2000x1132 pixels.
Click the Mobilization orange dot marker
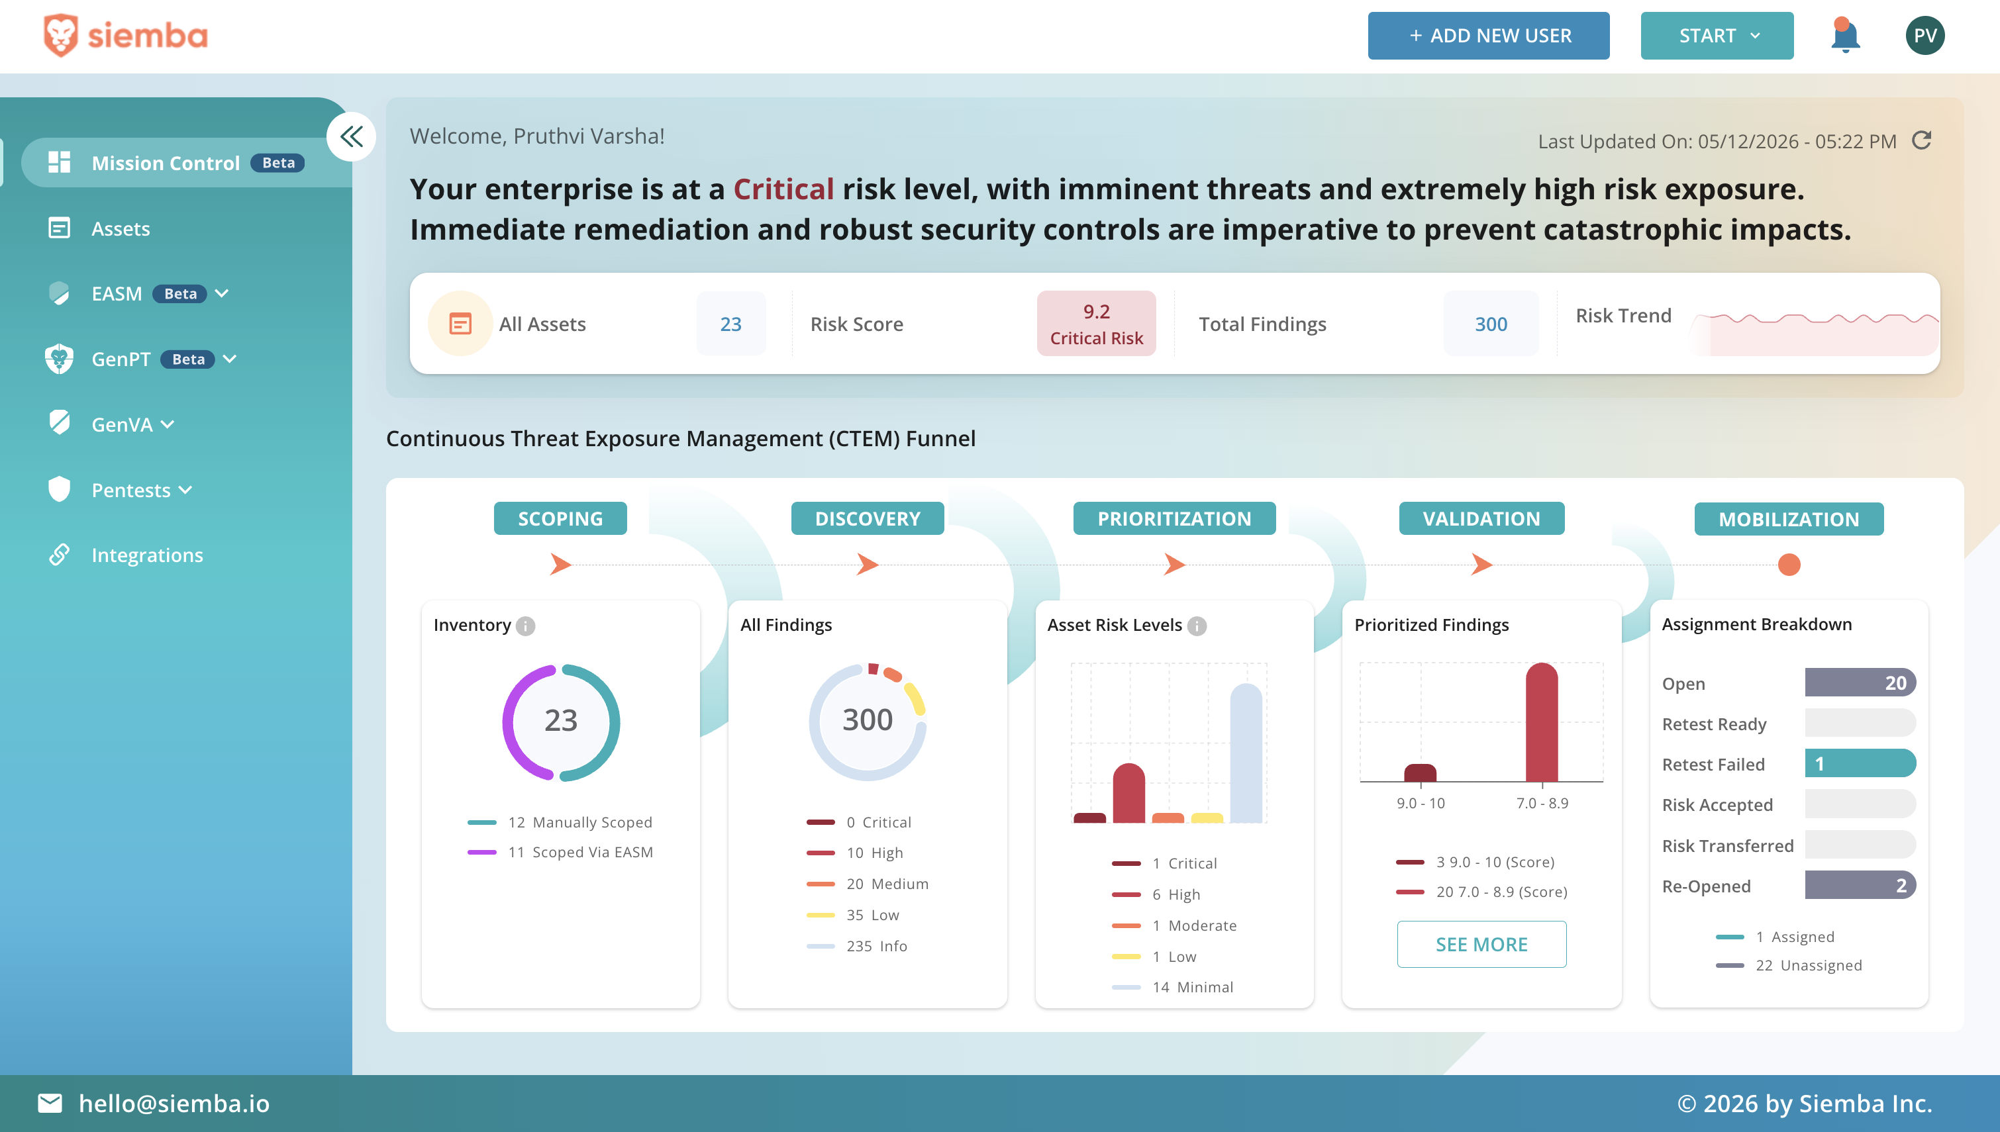[1789, 565]
